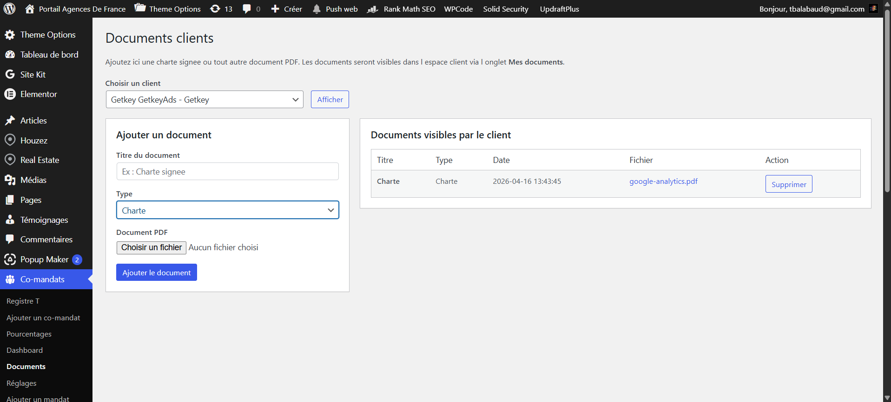The height and width of the screenshot is (402, 891).
Task: Click into the Titre du document field
Action: (227, 171)
